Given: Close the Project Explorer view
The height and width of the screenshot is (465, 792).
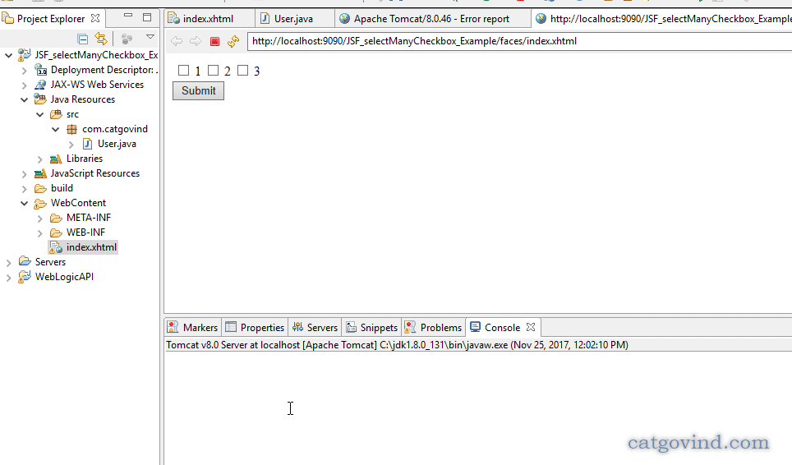Looking at the screenshot, I should point(95,18).
